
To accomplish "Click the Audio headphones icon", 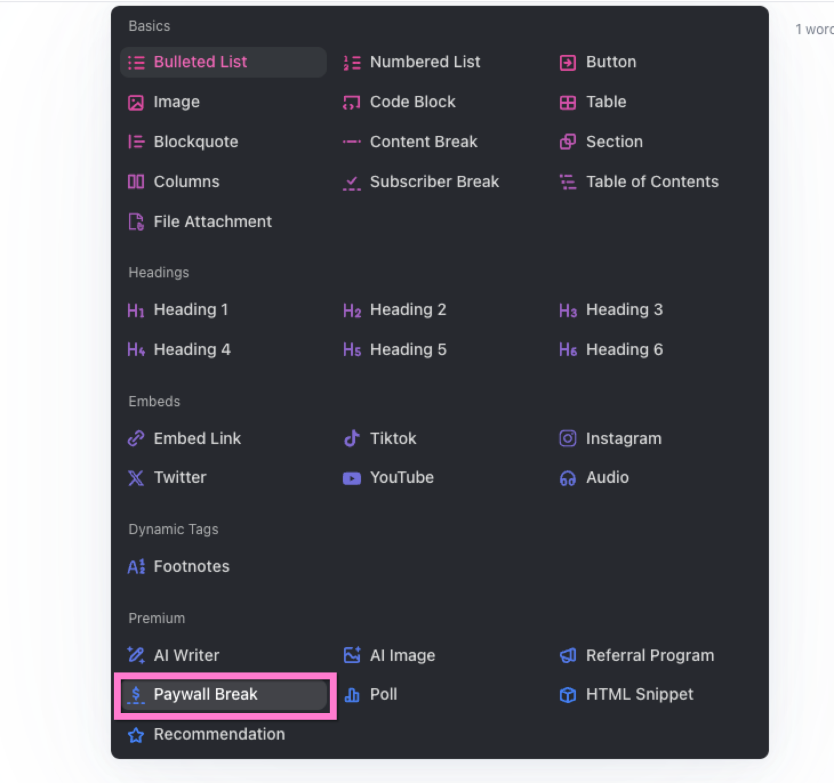I will coord(568,478).
